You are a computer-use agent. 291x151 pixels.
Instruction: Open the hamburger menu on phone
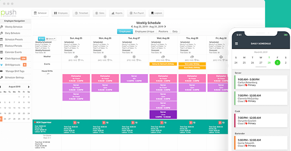(236, 44)
